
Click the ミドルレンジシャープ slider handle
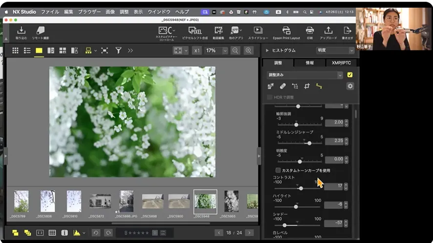(309, 143)
